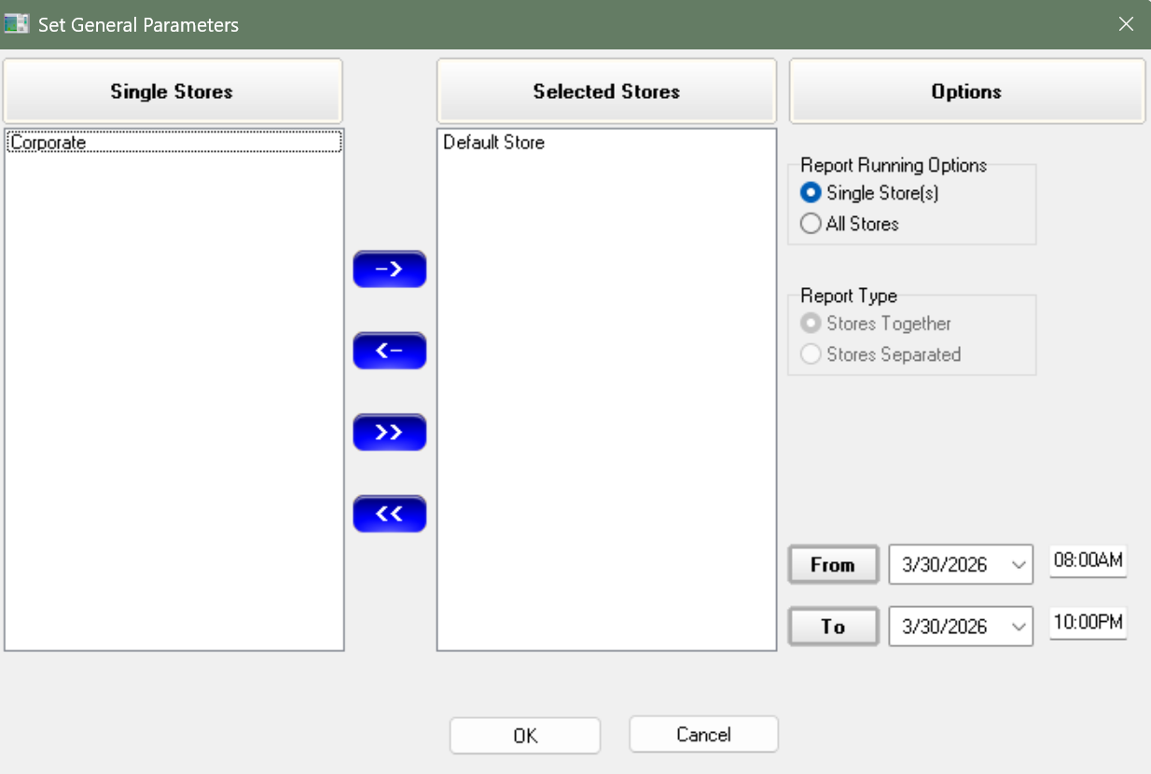Click the single left arrow remove button
Image resolution: width=1151 pixels, height=774 pixels.
389,351
